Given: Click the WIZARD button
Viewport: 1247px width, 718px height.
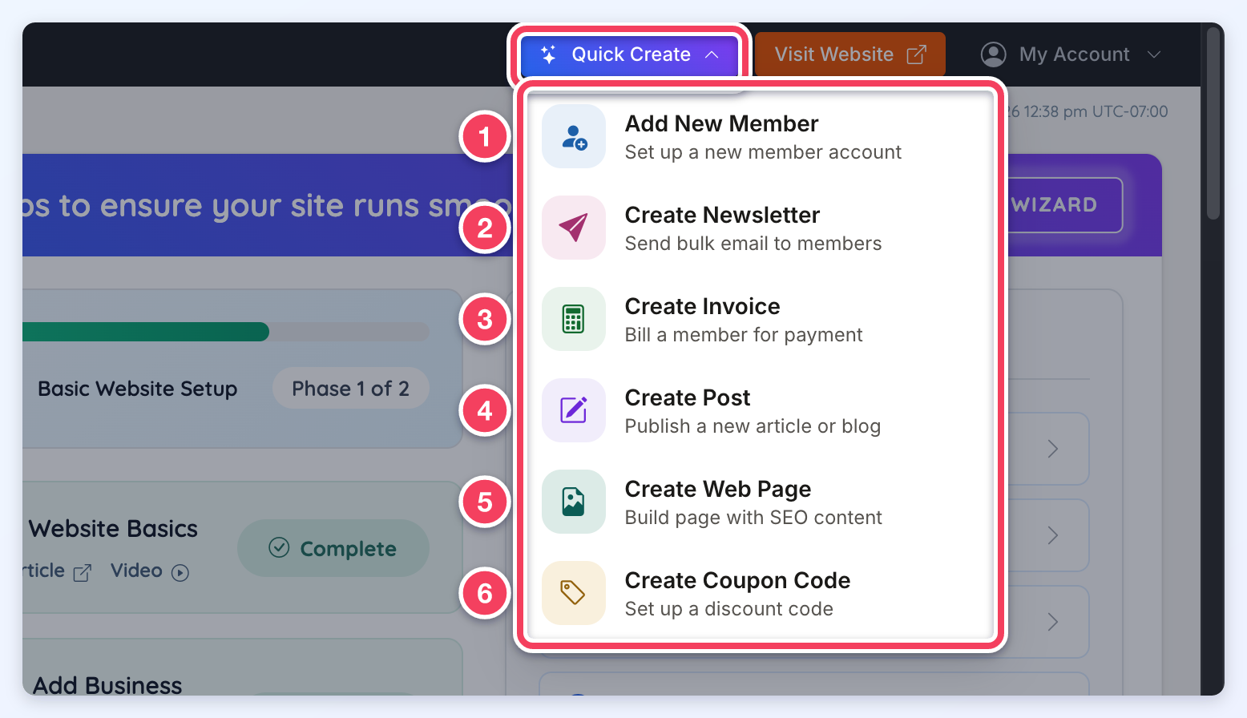Looking at the screenshot, I should pos(1064,205).
